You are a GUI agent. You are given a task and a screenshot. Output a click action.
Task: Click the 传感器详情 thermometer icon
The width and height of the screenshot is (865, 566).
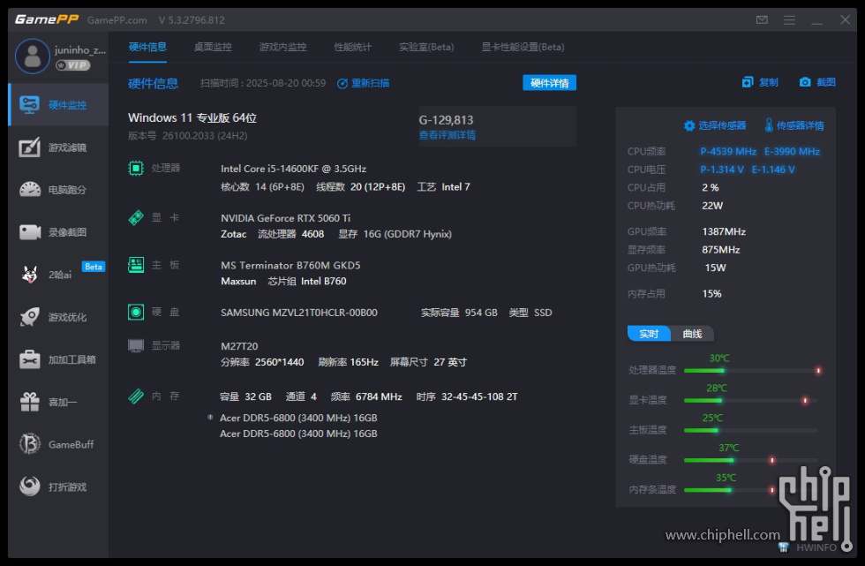769,125
